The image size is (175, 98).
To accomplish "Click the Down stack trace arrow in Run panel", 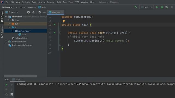I will (x=12, y=90).
